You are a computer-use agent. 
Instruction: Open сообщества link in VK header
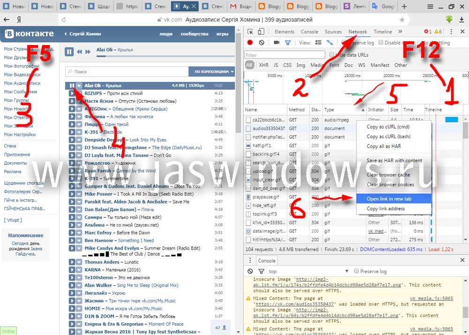(195, 34)
